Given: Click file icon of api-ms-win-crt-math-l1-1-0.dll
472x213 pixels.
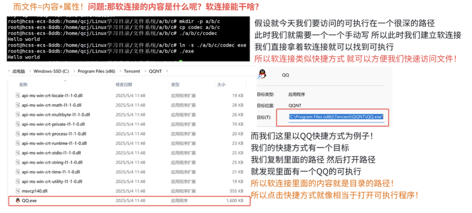Looking at the screenshot, I should [x=18, y=105].
